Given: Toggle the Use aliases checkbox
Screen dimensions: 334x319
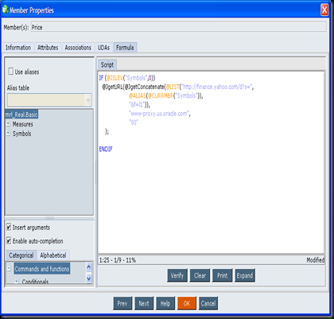Looking at the screenshot, I should [11, 72].
